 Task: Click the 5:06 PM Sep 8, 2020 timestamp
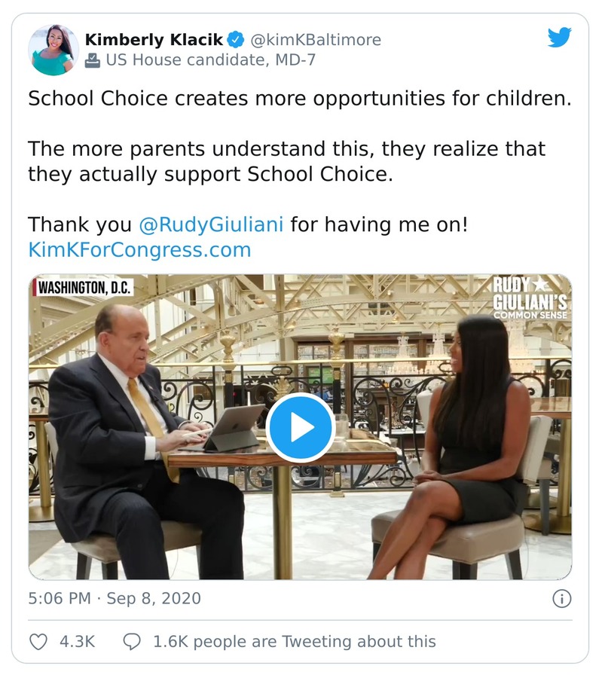pos(115,599)
